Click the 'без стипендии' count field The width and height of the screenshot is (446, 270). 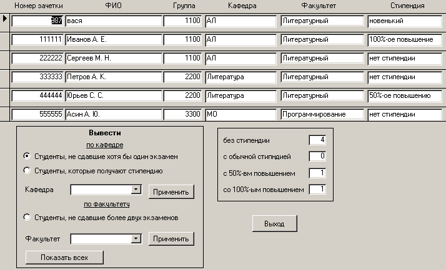(x=317, y=140)
